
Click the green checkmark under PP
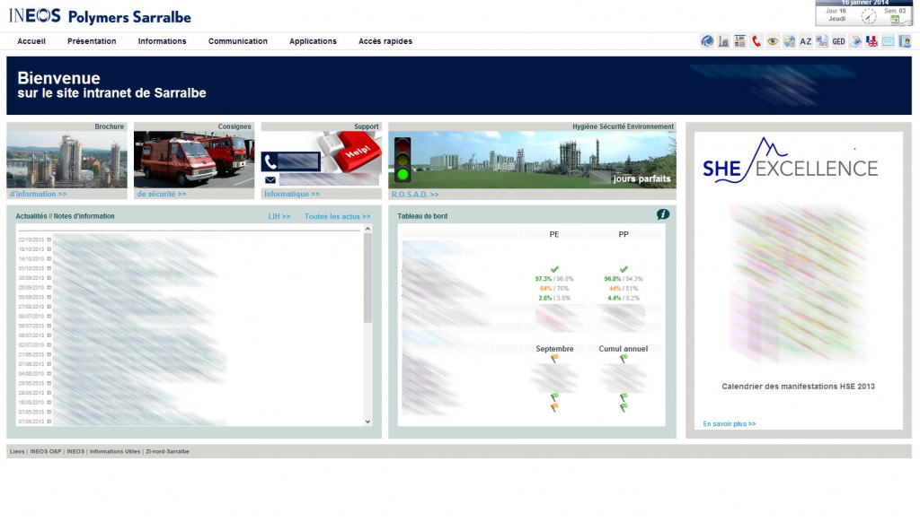(x=624, y=269)
